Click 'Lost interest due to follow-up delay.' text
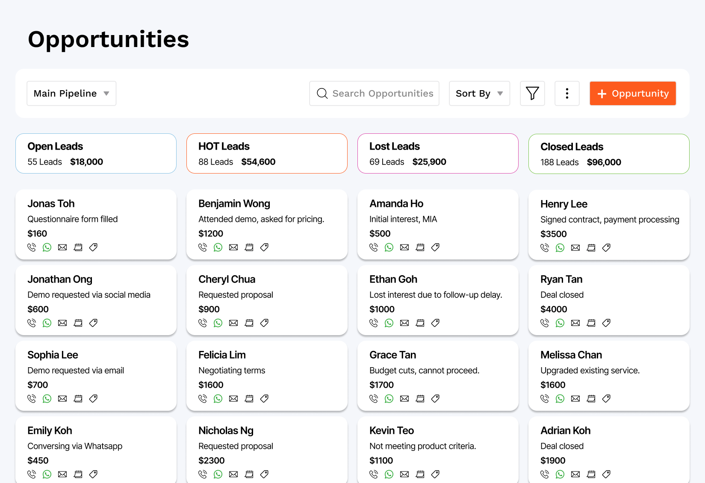The height and width of the screenshot is (483, 705). coord(436,295)
